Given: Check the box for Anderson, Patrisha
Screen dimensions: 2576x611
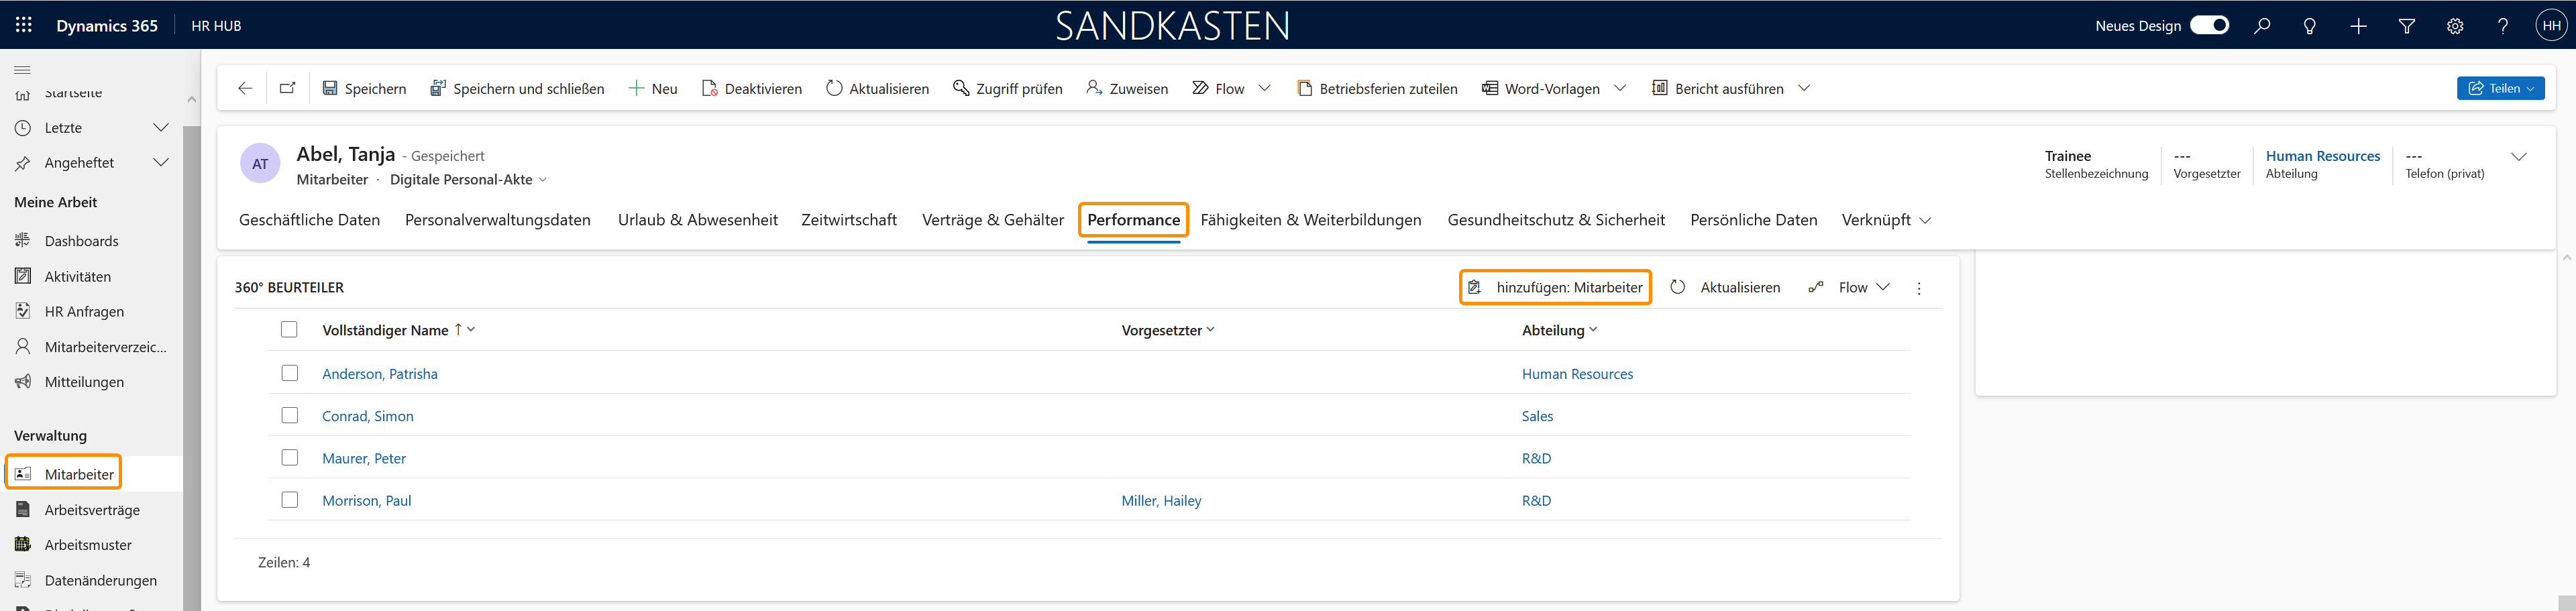Looking at the screenshot, I should (x=290, y=373).
